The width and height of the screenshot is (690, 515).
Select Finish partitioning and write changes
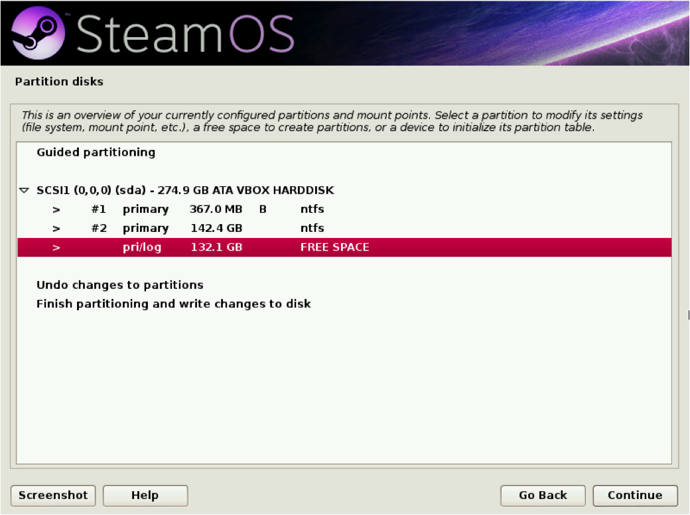coord(173,304)
